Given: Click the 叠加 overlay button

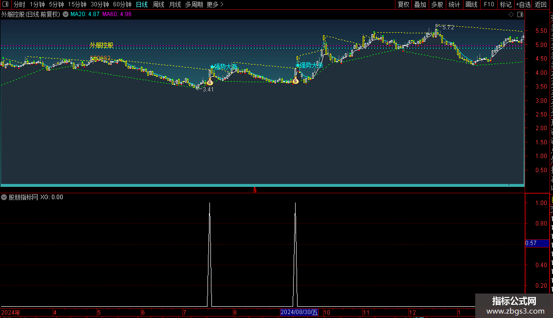Looking at the screenshot, I should coord(420,4).
